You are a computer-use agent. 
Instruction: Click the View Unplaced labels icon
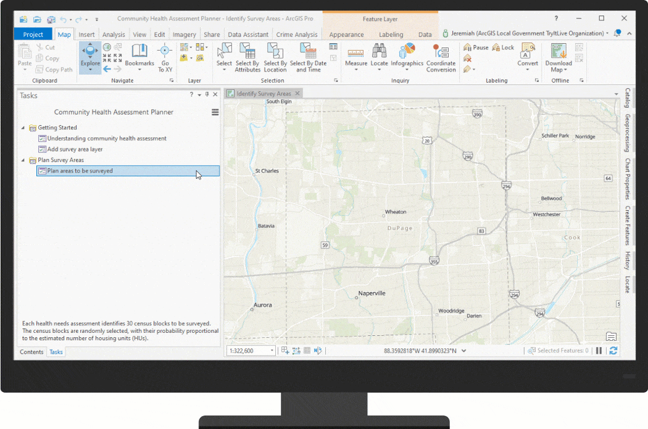467,58
